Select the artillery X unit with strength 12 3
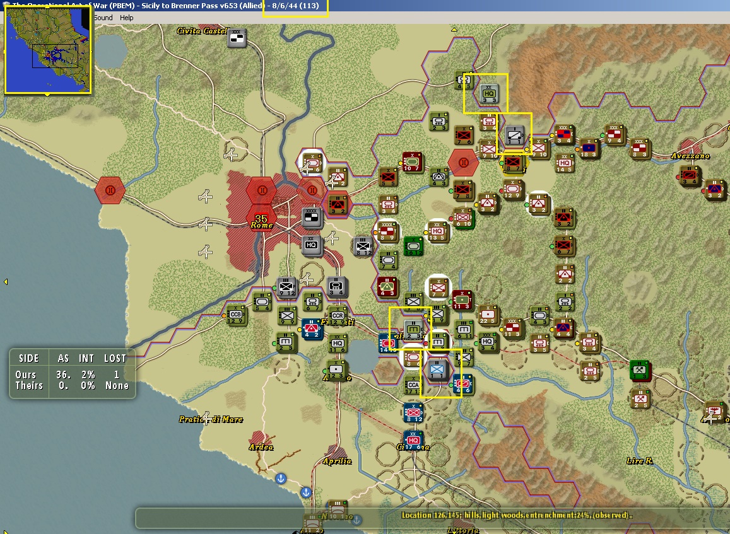 point(336,370)
